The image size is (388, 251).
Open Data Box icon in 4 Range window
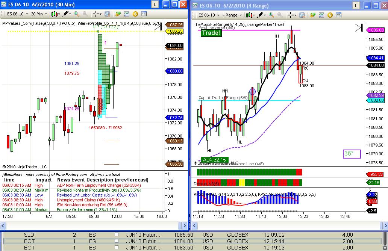302,15
